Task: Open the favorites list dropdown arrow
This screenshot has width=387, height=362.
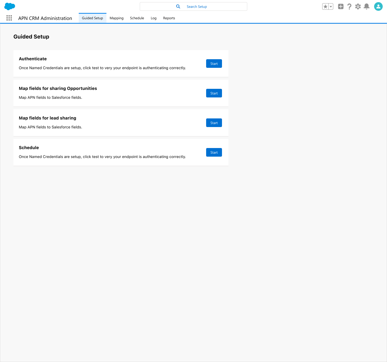Action: coord(331,6)
